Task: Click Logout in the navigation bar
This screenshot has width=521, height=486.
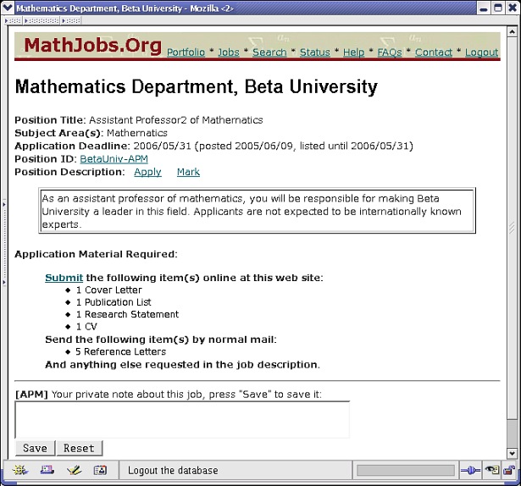Action: (x=482, y=52)
